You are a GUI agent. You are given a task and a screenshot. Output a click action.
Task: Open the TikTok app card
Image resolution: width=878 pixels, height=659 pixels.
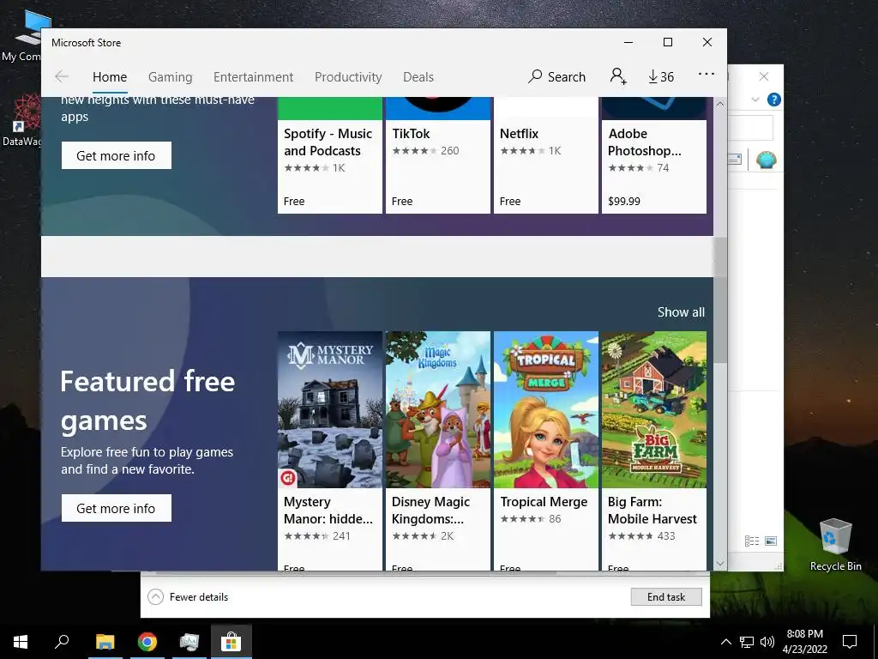pyautogui.click(x=438, y=155)
